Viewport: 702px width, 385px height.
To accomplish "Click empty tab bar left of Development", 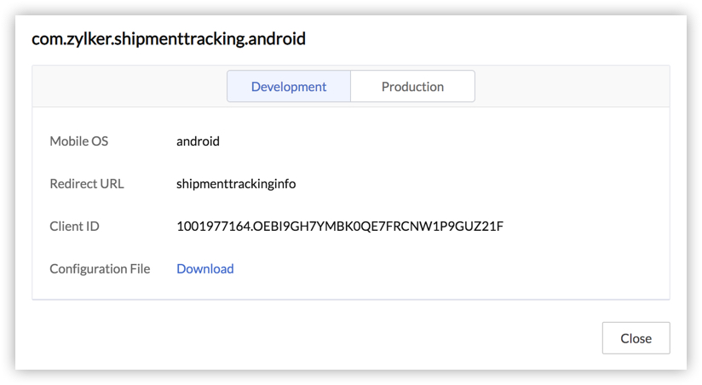I will (128, 87).
